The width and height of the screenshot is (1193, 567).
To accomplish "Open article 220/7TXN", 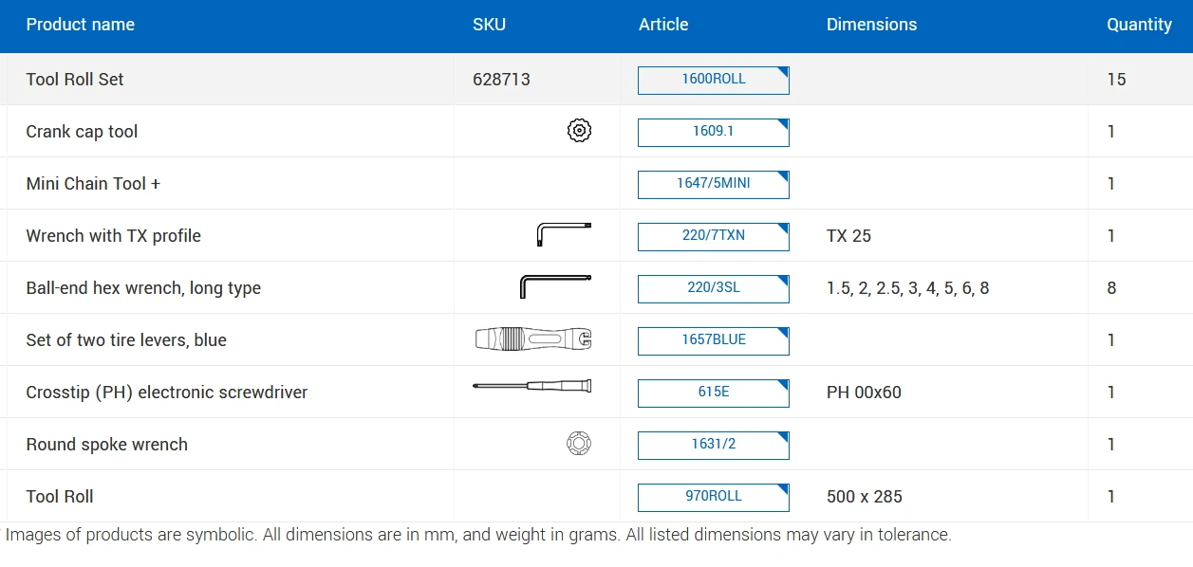I will pos(713,236).
